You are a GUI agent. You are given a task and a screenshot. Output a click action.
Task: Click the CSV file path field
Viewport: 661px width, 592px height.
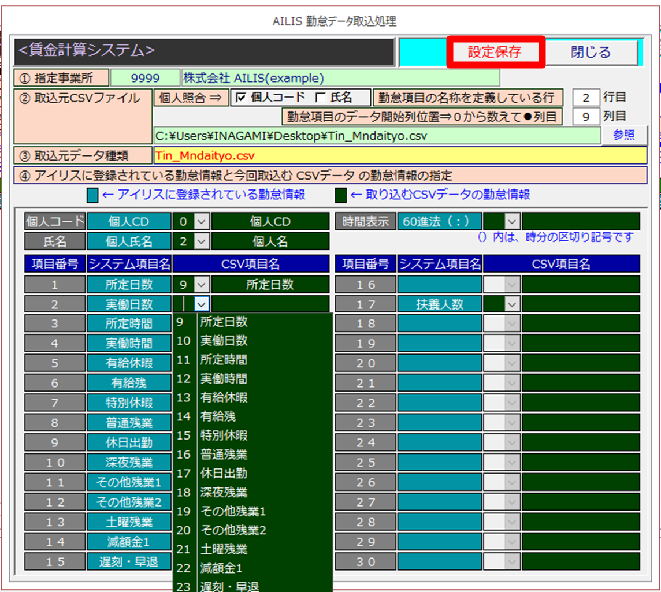(x=377, y=136)
